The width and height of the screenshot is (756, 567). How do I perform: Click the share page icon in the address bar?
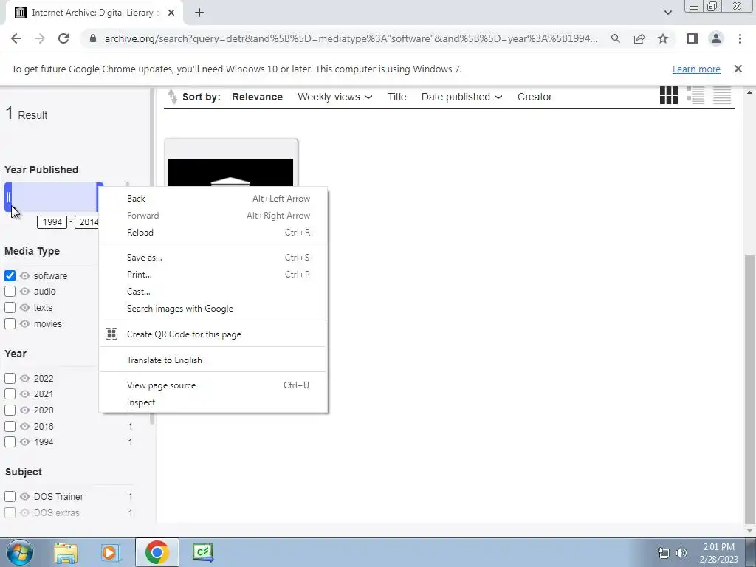click(x=639, y=38)
